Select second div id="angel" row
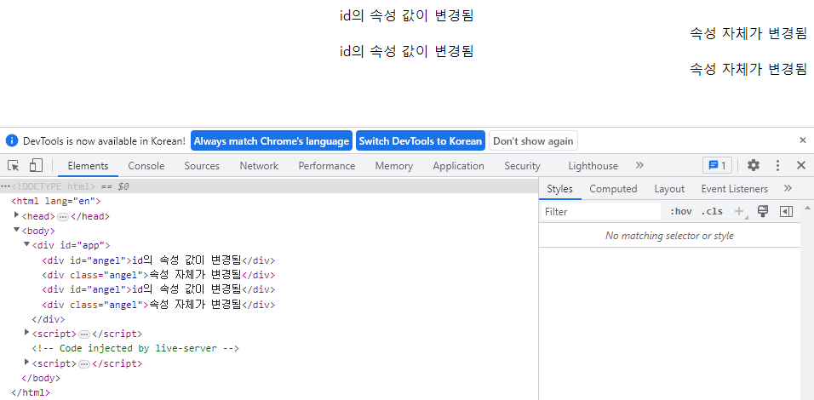 (x=158, y=289)
